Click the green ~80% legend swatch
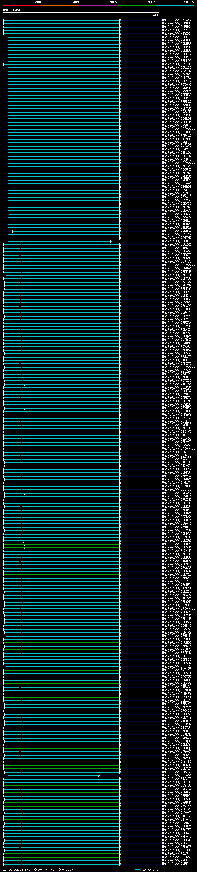 coord(137,6)
